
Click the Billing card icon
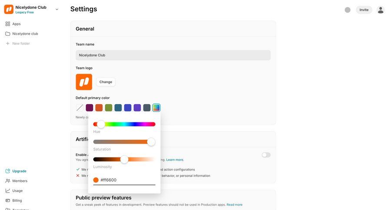point(8,200)
